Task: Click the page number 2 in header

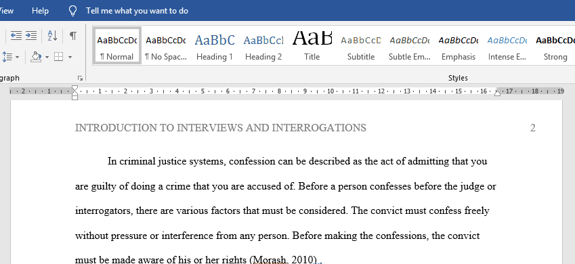Action: pyautogui.click(x=532, y=128)
